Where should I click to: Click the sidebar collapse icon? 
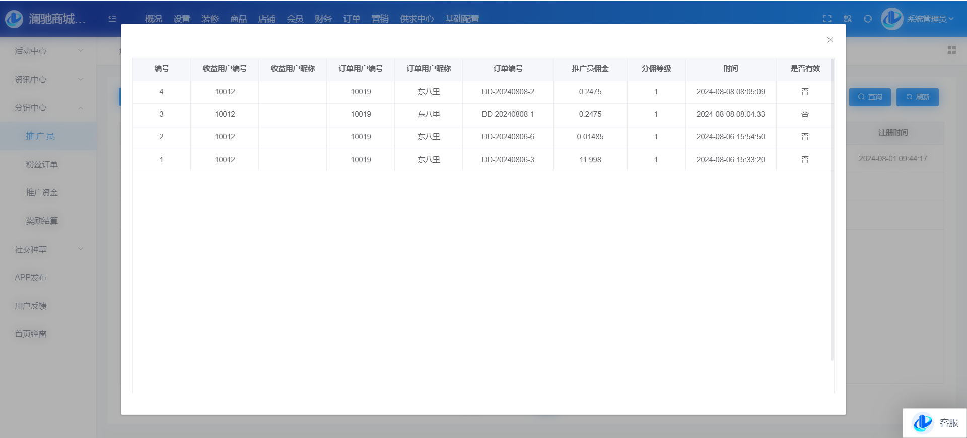click(x=112, y=19)
